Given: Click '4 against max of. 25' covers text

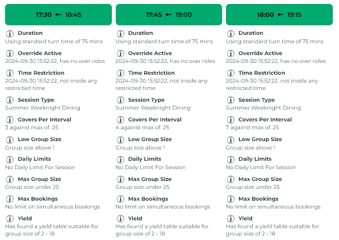Looking at the screenshot, I should [x=142, y=128].
